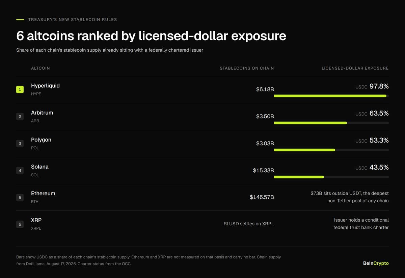Click the rank 6 badge for XRP

pyautogui.click(x=20, y=224)
